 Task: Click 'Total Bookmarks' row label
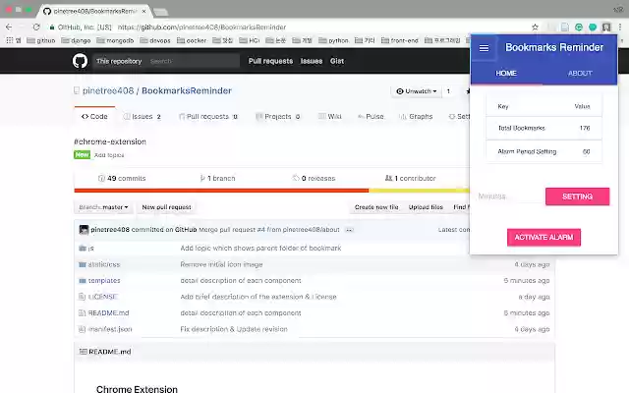(522, 129)
